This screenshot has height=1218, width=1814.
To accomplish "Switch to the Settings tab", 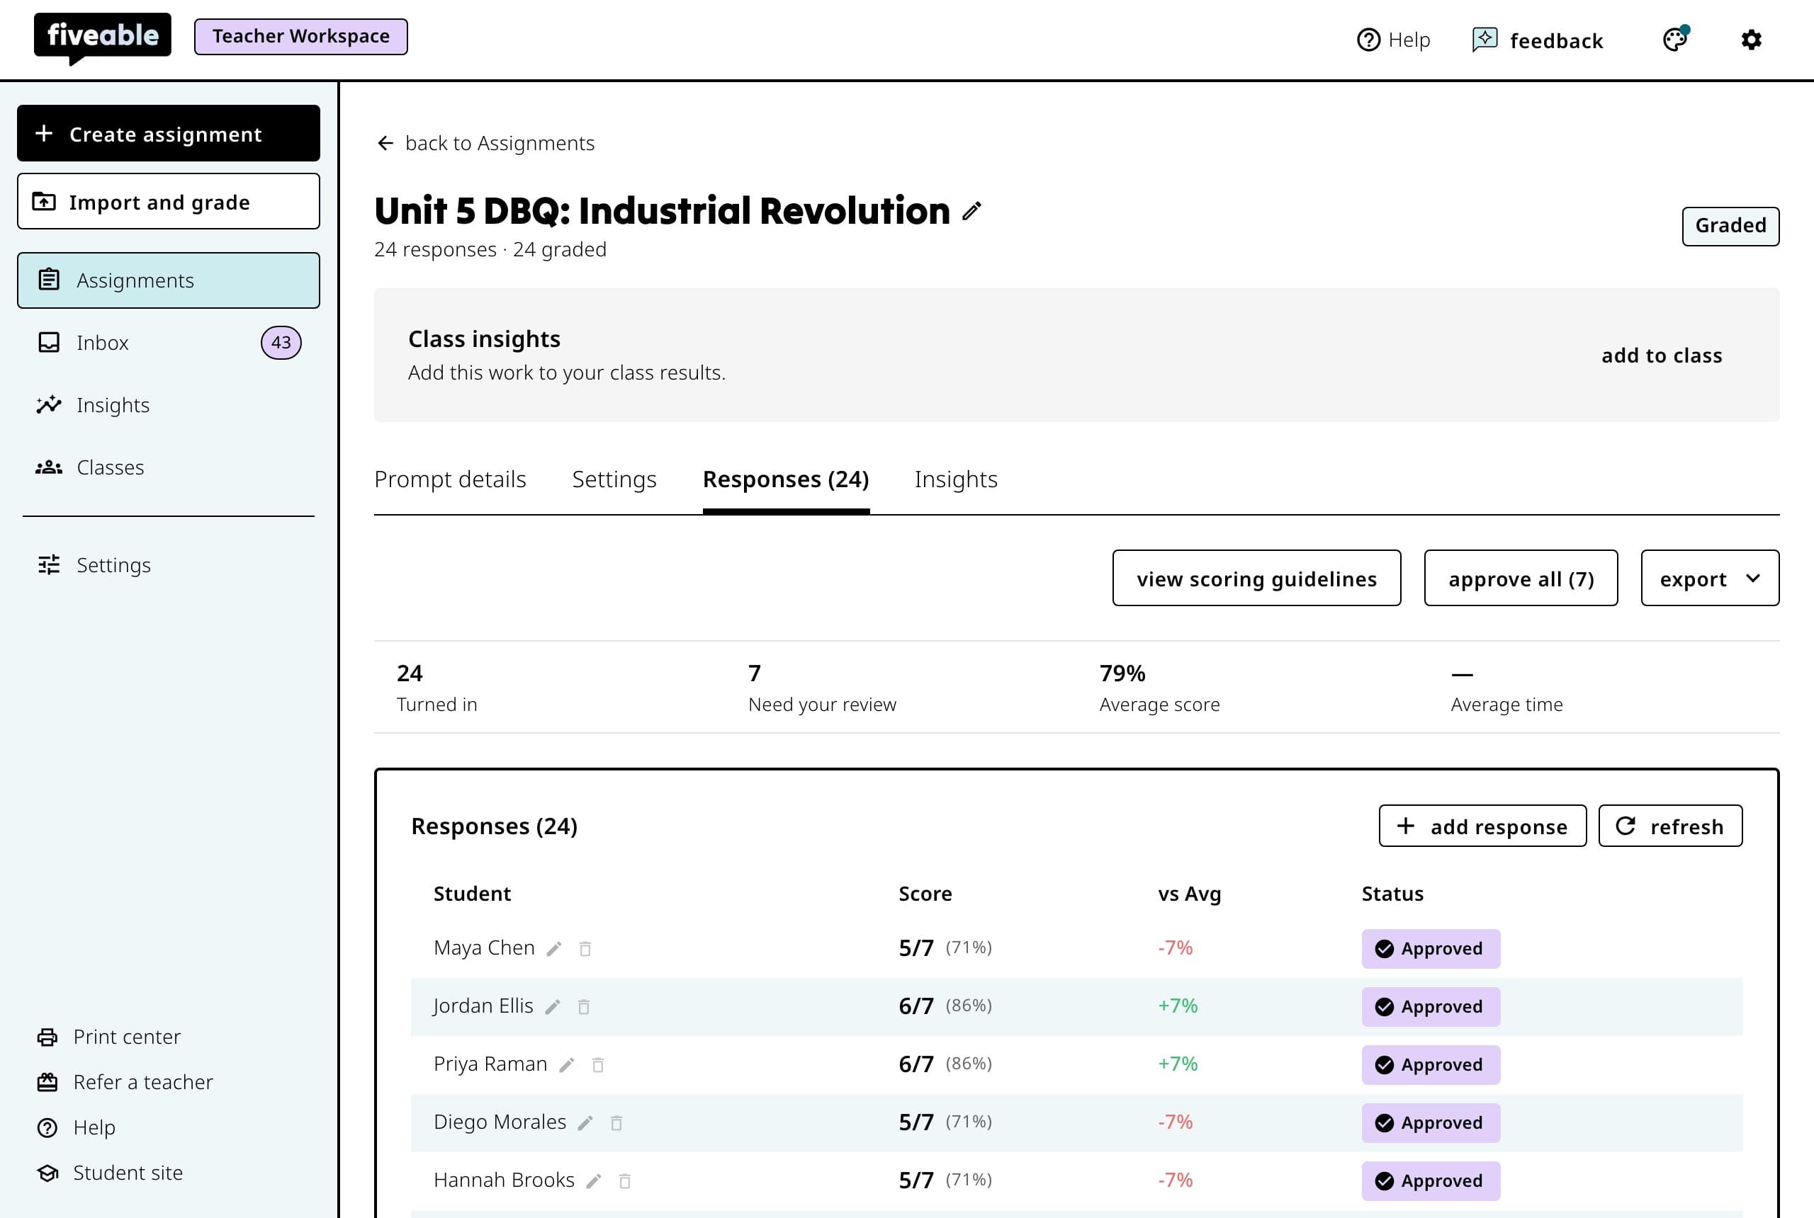I will [x=614, y=479].
